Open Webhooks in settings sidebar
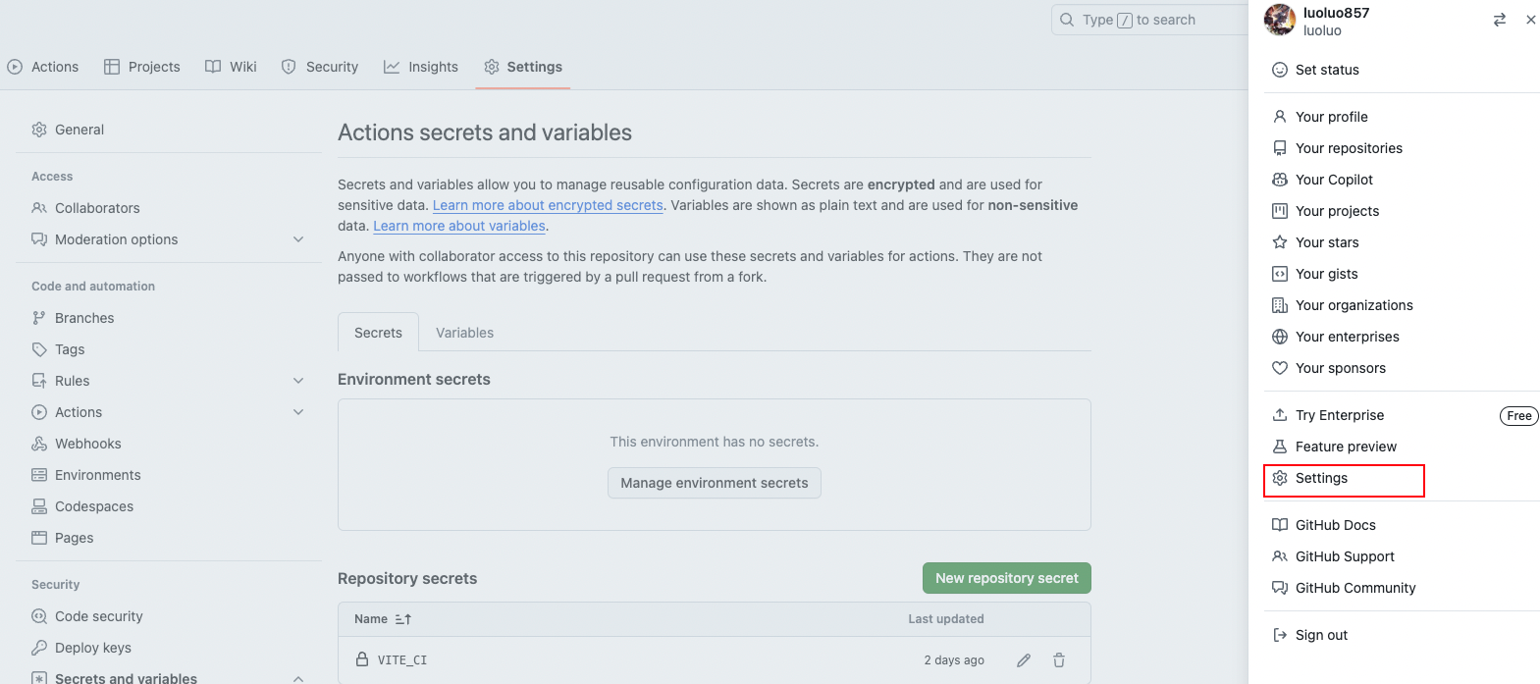This screenshot has height=684, width=1540. 88,444
